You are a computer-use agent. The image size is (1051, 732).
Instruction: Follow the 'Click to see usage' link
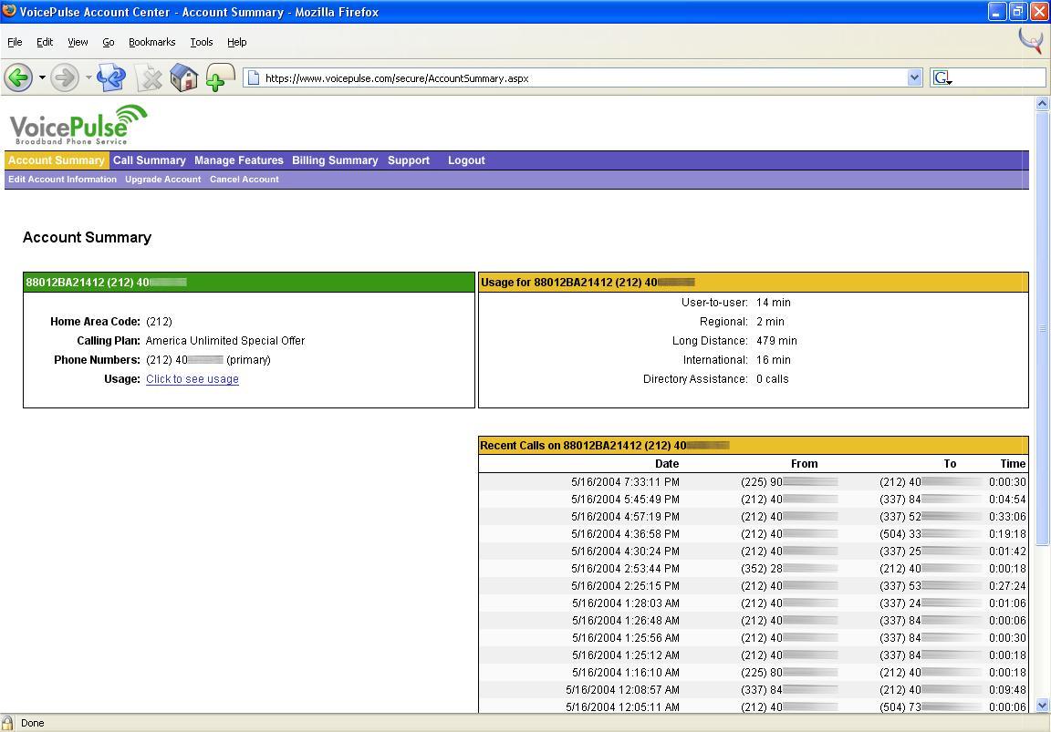[193, 379]
